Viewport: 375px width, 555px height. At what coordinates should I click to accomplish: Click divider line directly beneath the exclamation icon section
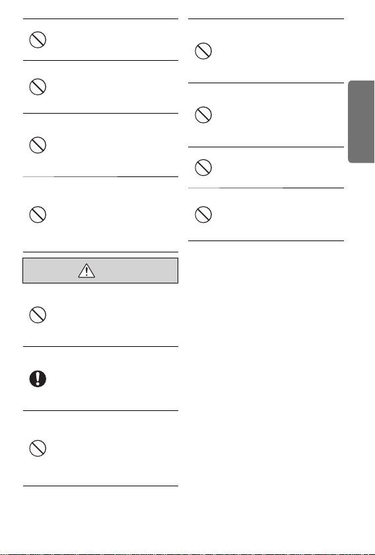click(100, 410)
